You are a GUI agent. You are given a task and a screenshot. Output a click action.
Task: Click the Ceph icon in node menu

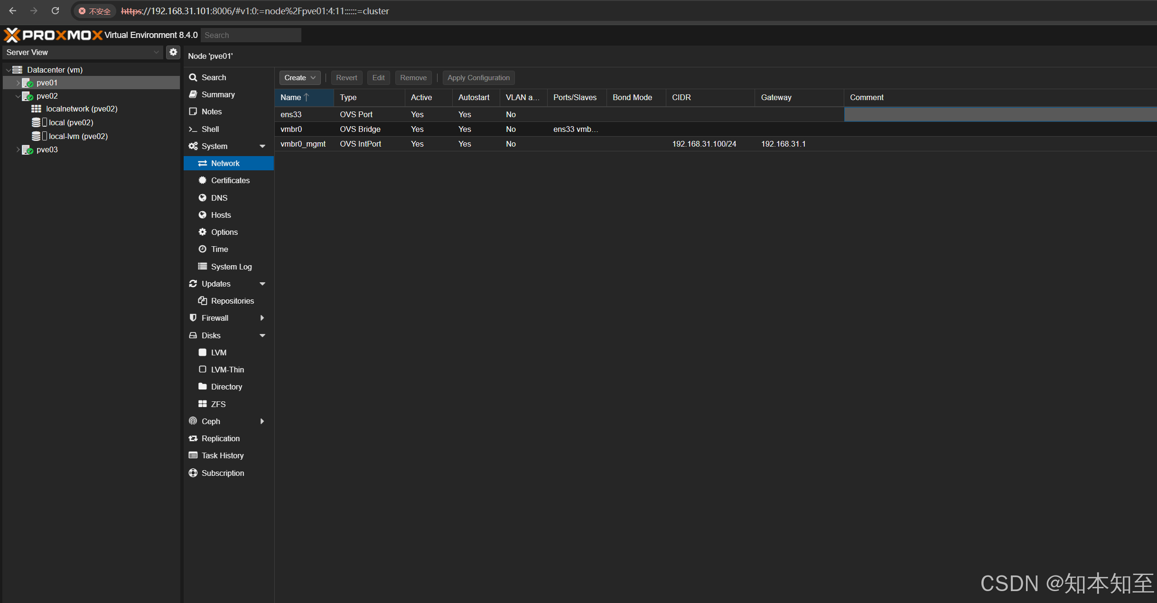(x=193, y=421)
